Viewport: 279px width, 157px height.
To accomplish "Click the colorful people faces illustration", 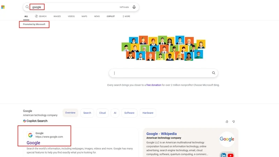I will click(163, 48).
